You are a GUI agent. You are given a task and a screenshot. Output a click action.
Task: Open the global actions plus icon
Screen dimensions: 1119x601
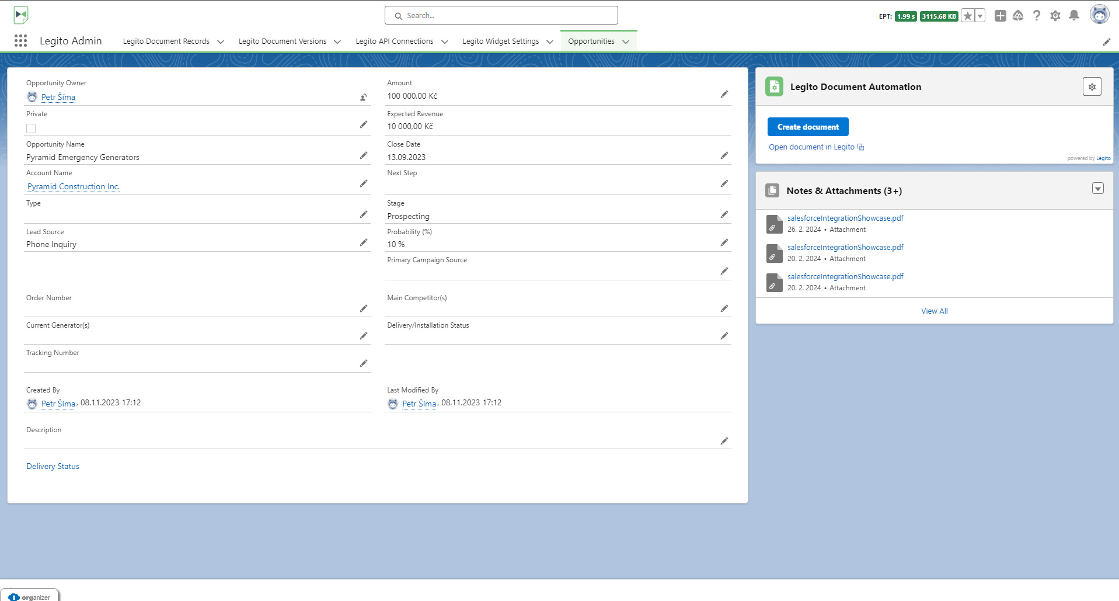pos(1000,16)
